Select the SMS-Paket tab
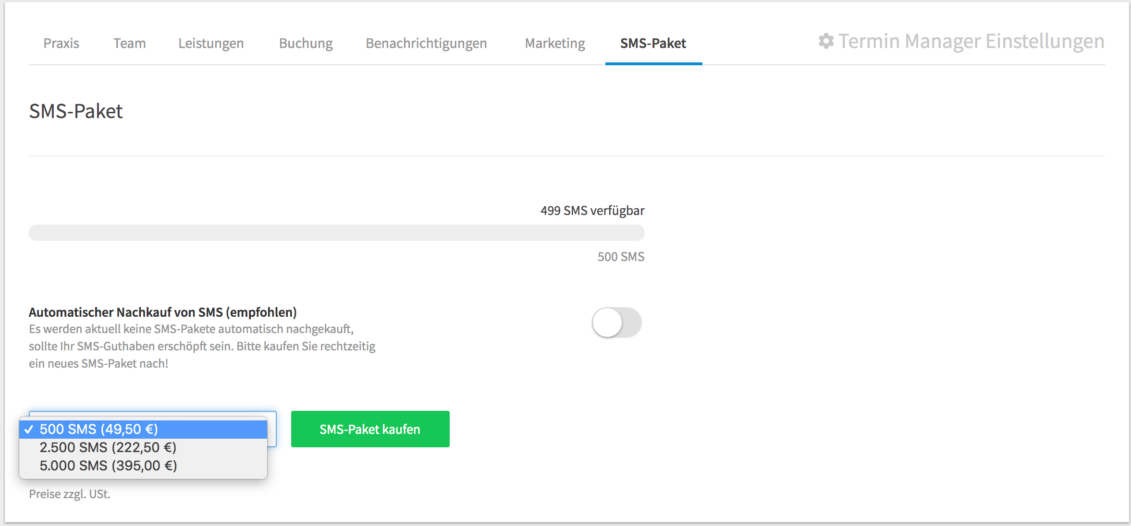This screenshot has width=1131, height=526. coord(653,43)
